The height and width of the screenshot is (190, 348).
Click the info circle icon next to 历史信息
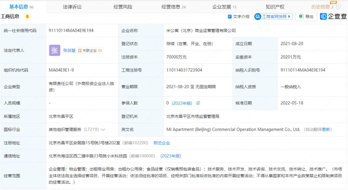tap(338, 7)
